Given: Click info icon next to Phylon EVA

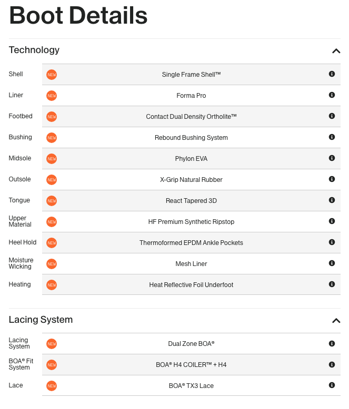Looking at the screenshot, I should click(x=332, y=158).
